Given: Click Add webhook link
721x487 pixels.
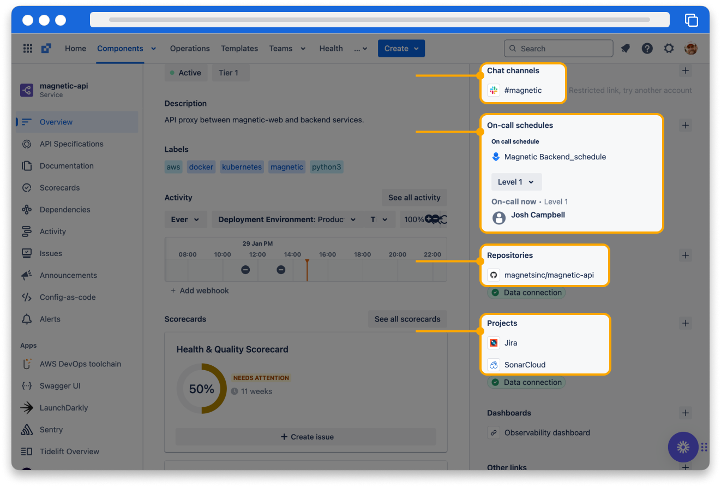Looking at the screenshot, I should click(x=200, y=290).
